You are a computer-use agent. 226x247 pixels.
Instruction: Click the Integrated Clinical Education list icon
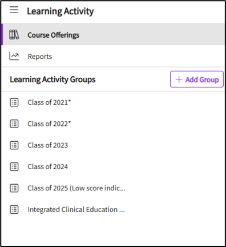(x=14, y=210)
